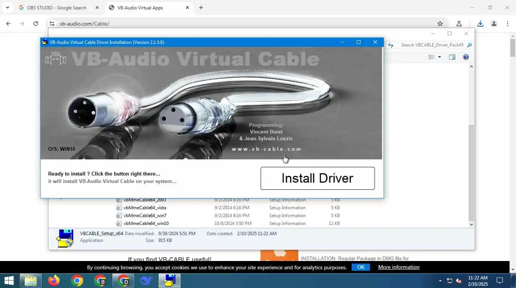Go back in Chrome browser
Image resolution: width=516 pixels, height=288 pixels.
pyautogui.click(x=8, y=24)
